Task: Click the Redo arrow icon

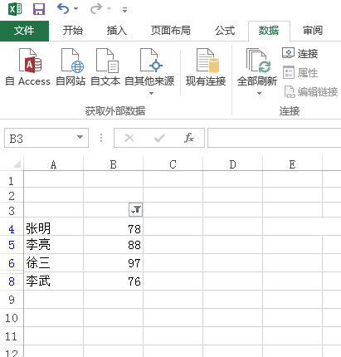Action: (x=96, y=8)
